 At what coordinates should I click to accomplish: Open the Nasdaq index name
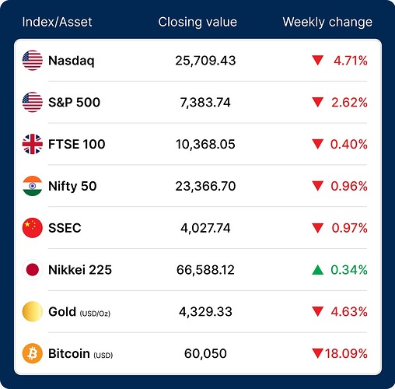(72, 61)
